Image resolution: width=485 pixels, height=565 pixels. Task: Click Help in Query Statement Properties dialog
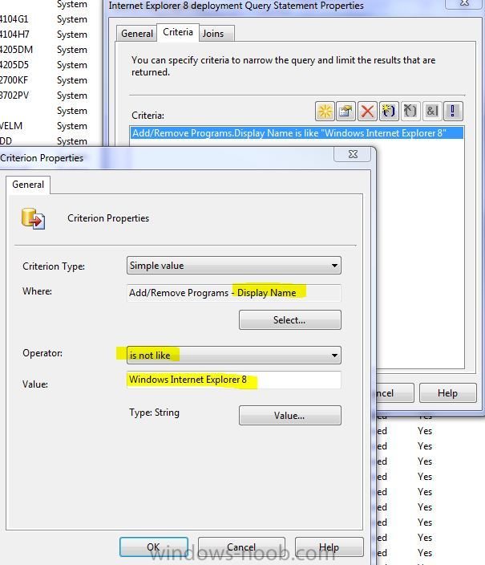pos(447,392)
